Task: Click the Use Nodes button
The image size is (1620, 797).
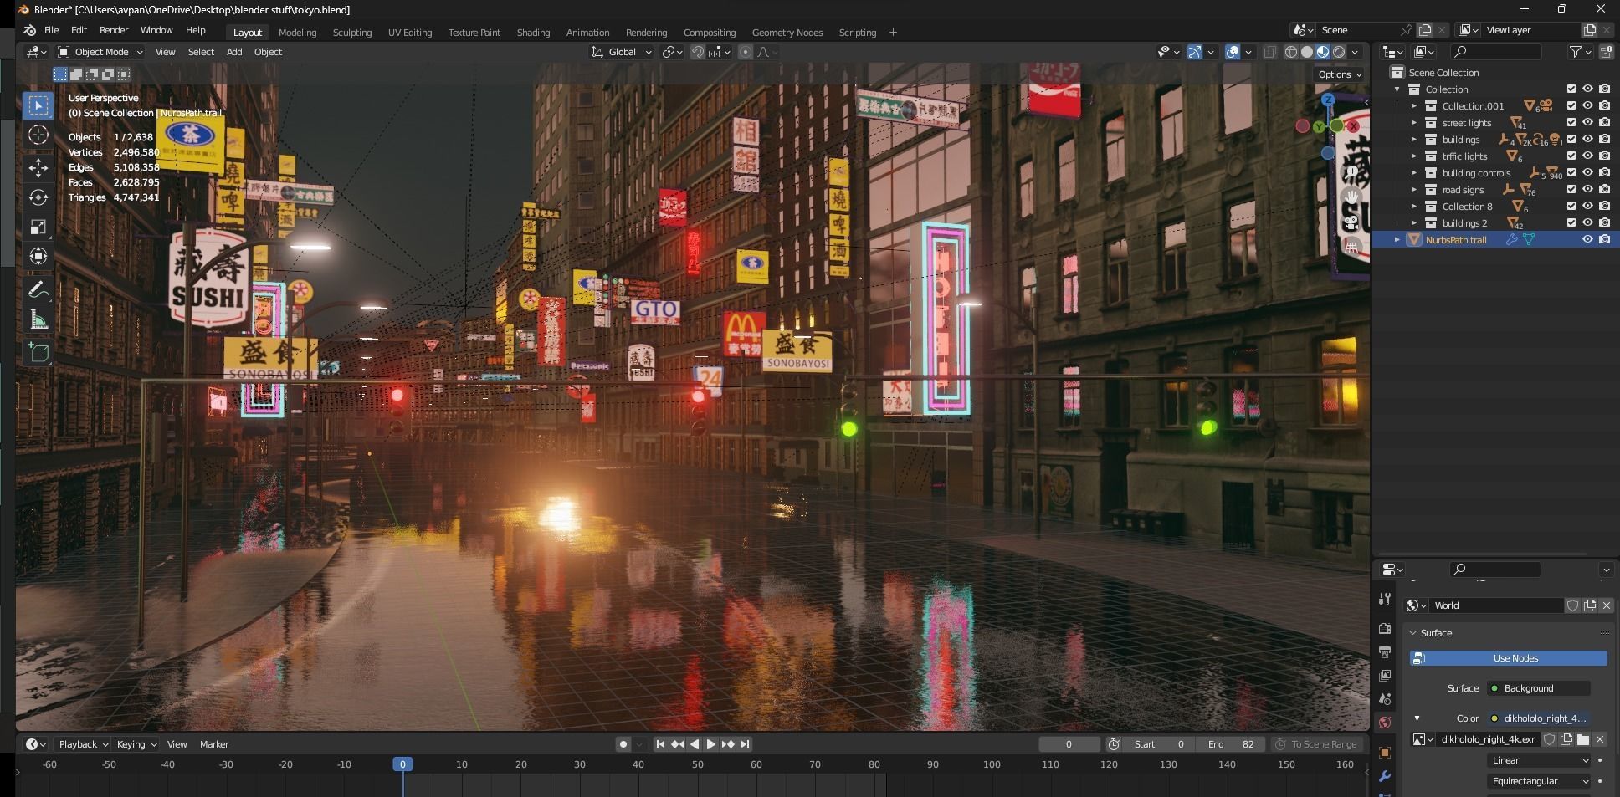Action: 1508,658
